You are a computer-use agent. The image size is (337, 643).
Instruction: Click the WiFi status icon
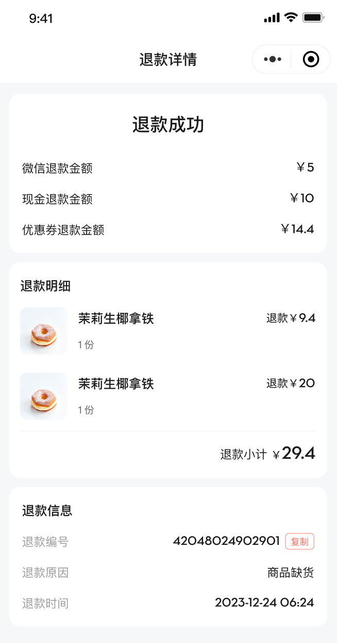click(x=291, y=18)
